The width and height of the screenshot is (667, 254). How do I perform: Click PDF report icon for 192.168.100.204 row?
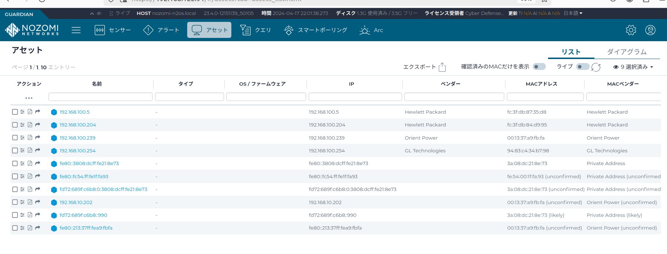[x=30, y=125]
